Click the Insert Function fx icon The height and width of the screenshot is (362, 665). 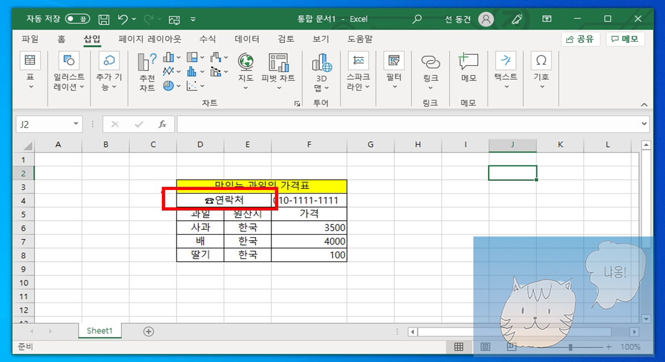click(162, 124)
